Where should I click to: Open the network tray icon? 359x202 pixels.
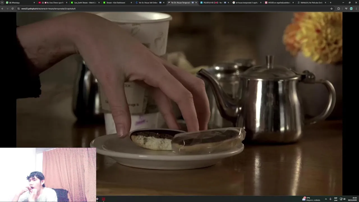(x=341, y=199)
